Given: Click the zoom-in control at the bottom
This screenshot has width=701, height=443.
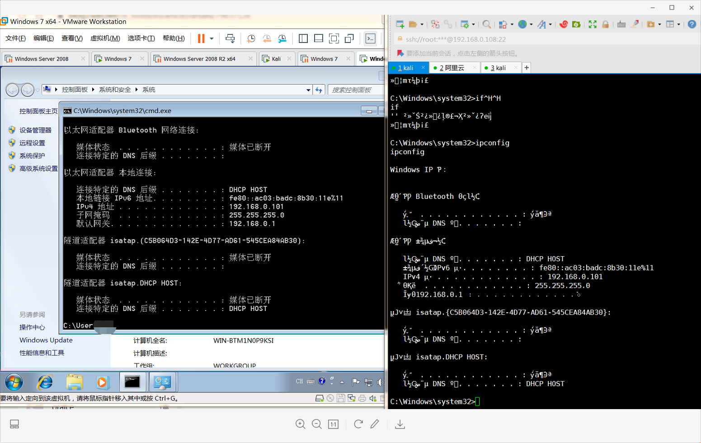Looking at the screenshot, I should point(301,424).
